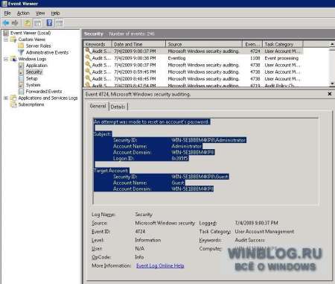
Task: Toggle the Show/Hide Action Pane icon
Action: [x=60, y=23]
